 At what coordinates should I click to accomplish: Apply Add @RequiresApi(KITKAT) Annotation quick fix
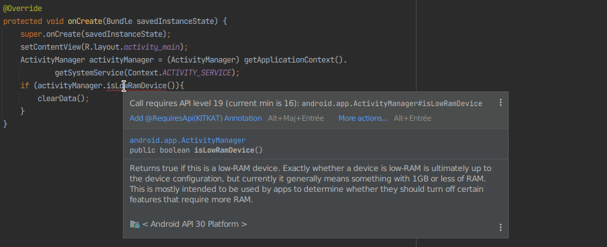point(195,118)
